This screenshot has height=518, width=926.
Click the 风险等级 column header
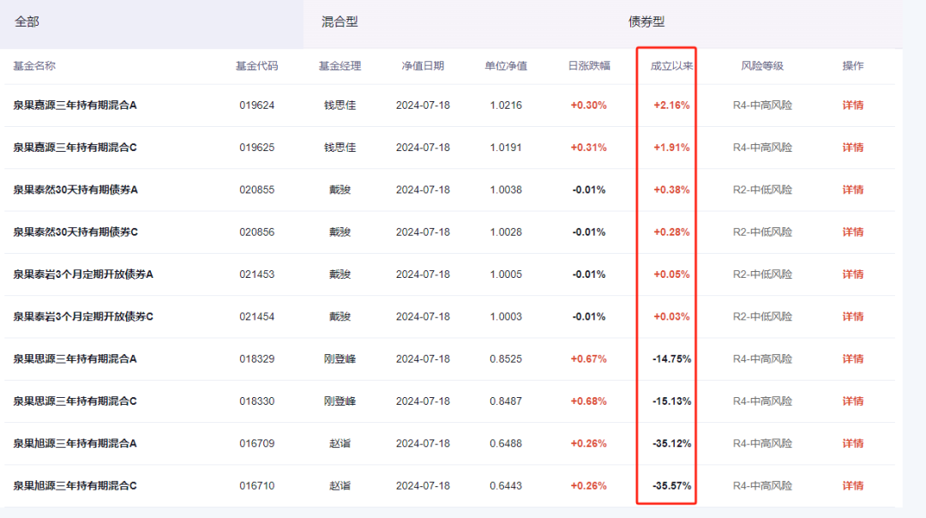pos(762,65)
